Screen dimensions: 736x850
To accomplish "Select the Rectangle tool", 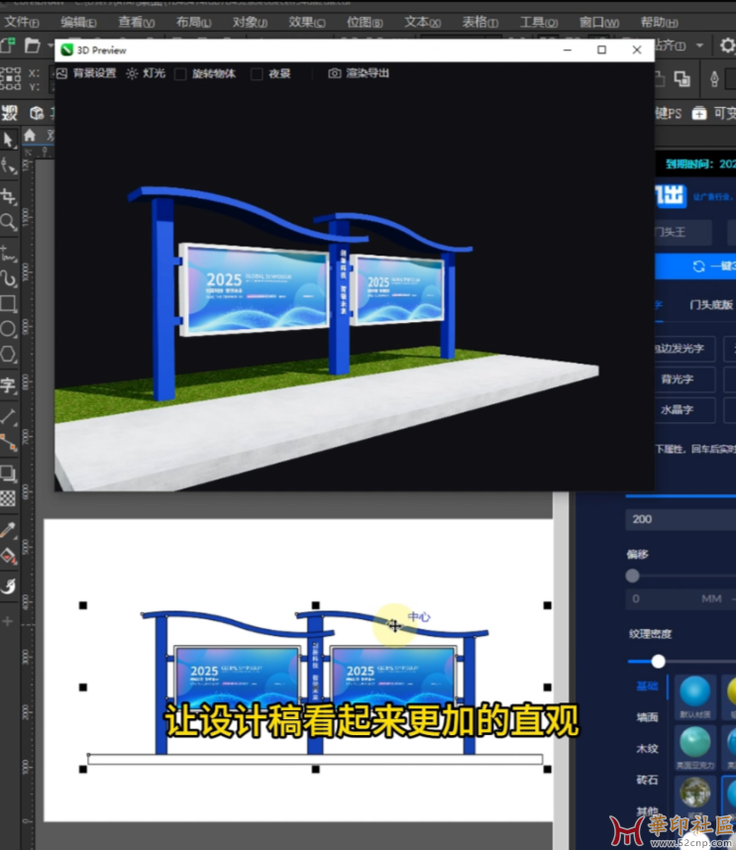I will 8,303.
